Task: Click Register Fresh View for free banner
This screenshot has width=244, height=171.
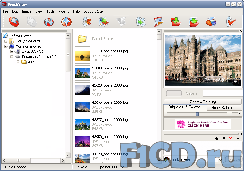Action: pyautogui.click(x=203, y=124)
